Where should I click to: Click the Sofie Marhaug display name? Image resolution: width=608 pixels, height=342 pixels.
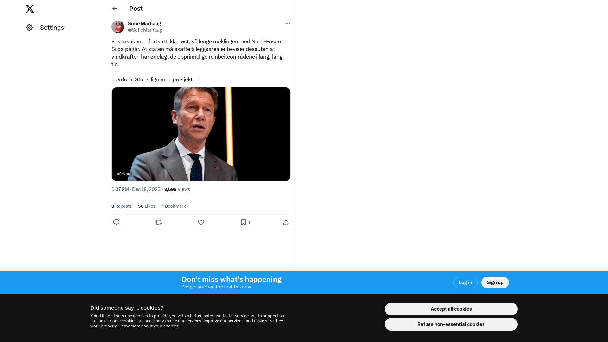click(x=144, y=24)
